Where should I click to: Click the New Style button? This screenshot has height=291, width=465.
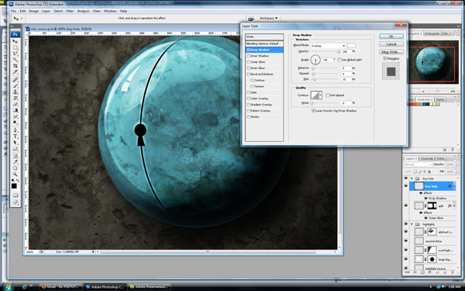(x=391, y=52)
